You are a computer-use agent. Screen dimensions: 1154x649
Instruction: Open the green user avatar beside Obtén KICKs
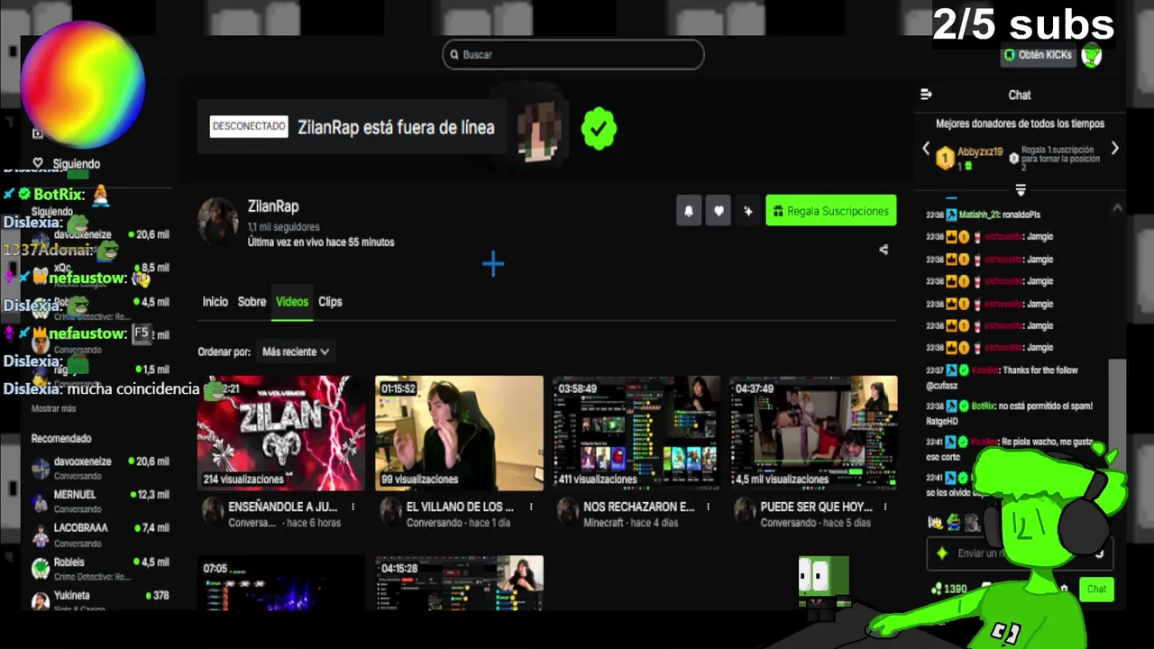click(1092, 55)
